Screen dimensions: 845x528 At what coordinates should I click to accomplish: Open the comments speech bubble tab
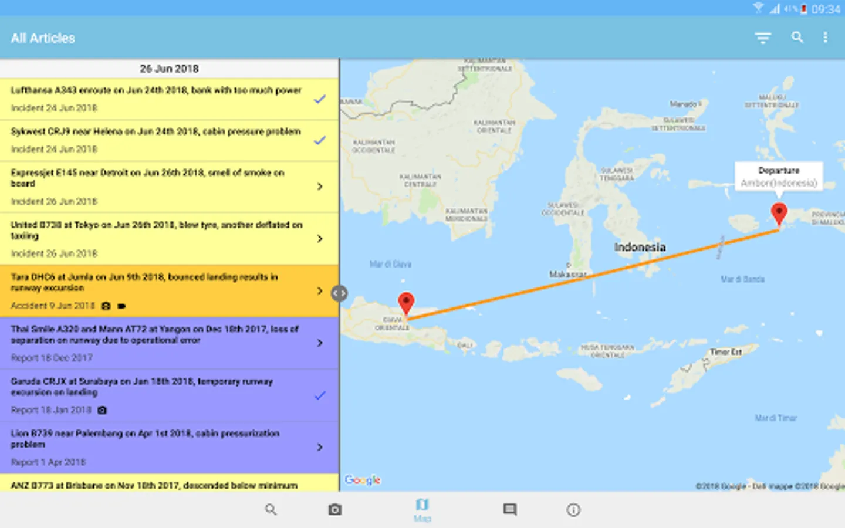coord(510,509)
